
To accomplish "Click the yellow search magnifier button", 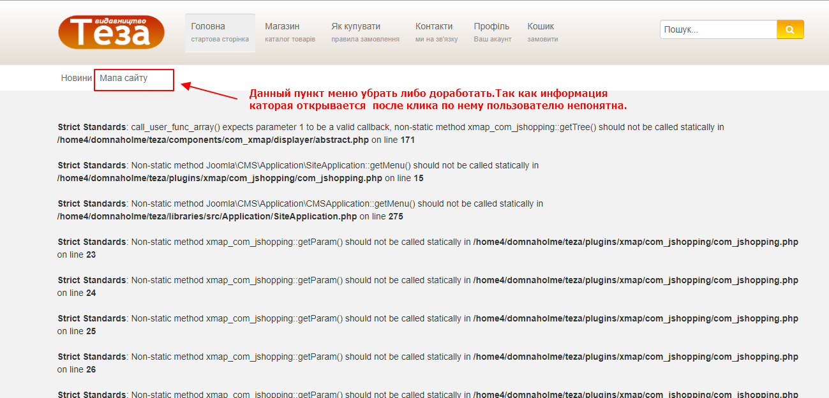I will 790,29.
